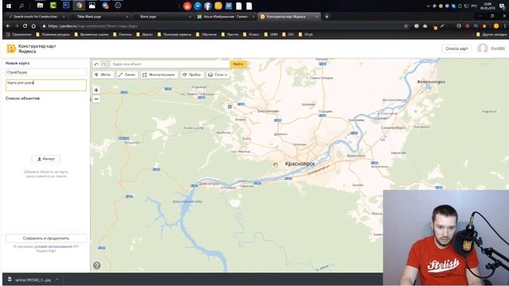This screenshot has height=286, width=509.
Task: Click the Железногорск label on the map
Action: click(x=431, y=82)
